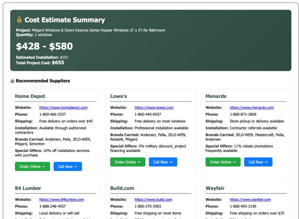The image size is (299, 219).
Task: Click the Quantity 1 windows line
Action: pos(34,35)
